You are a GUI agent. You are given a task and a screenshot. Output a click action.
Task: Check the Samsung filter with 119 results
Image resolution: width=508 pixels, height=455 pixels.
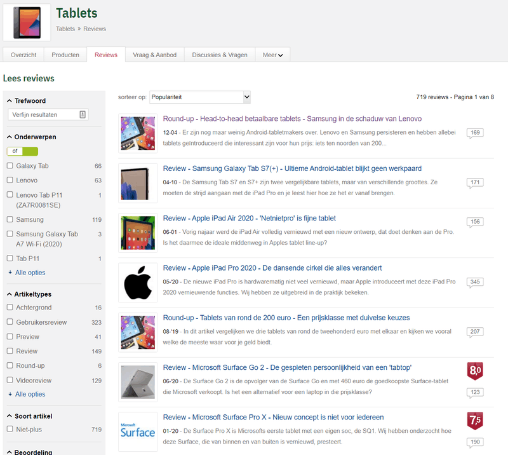(10, 219)
